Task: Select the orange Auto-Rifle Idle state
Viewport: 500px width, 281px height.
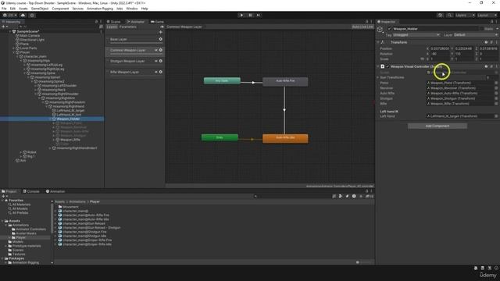Action: tap(285, 138)
